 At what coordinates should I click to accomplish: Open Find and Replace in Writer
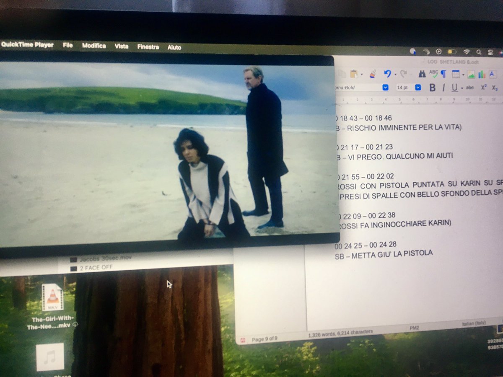[x=423, y=74]
